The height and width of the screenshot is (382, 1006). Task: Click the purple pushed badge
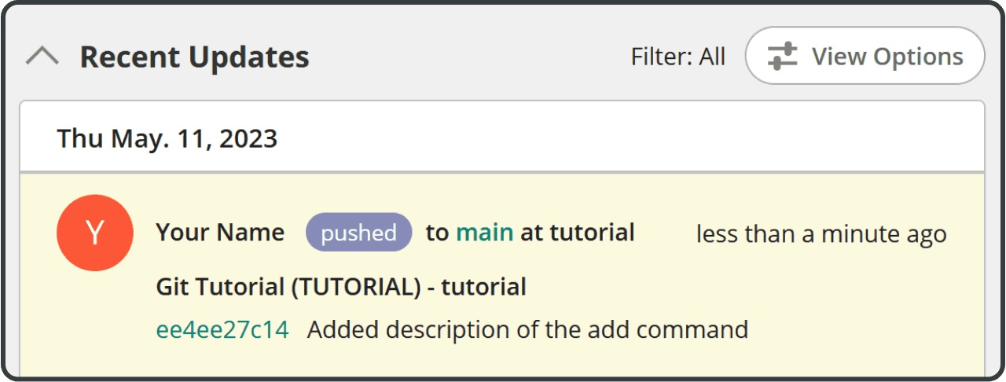coord(359,233)
